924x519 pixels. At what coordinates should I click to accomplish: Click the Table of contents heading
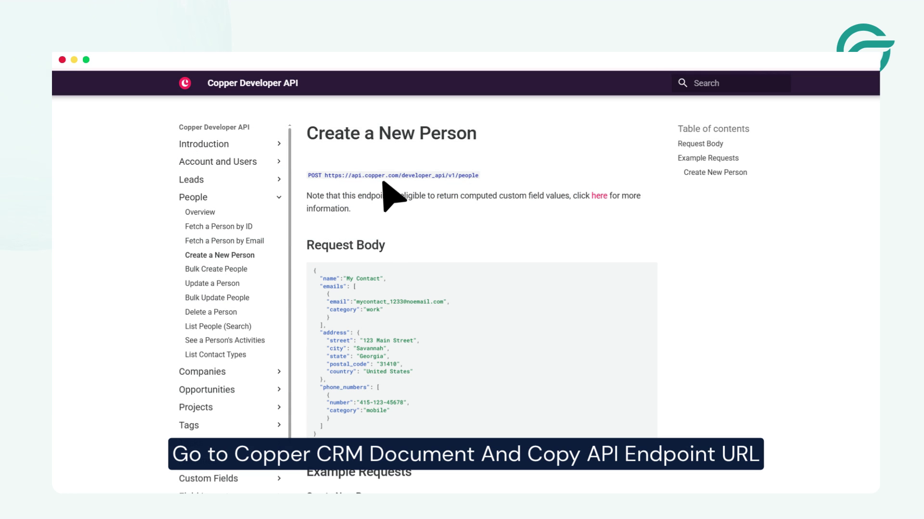click(x=713, y=129)
